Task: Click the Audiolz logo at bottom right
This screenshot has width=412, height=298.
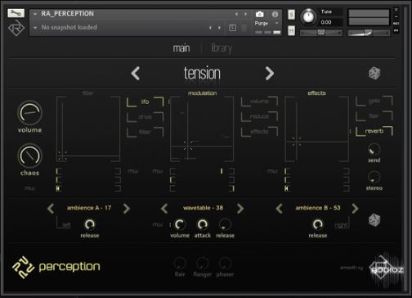Action: (387, 270)
